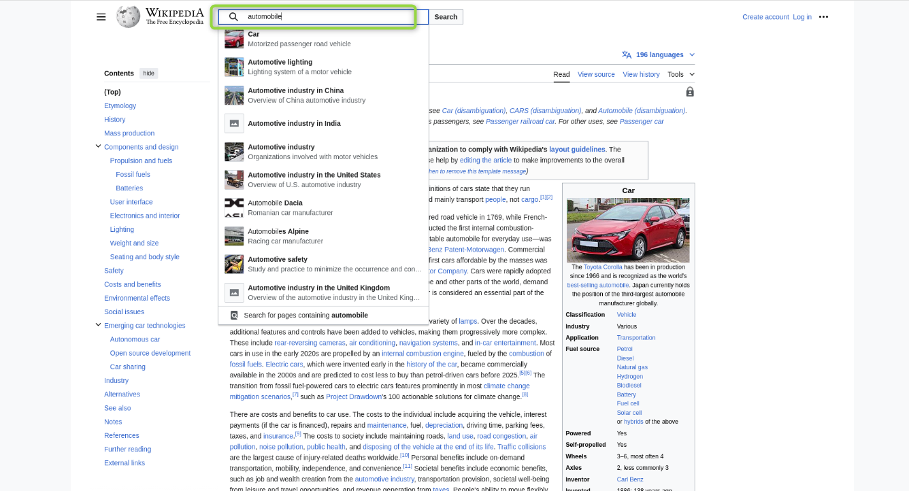This screenshot has height=491, width=909.
Task: Click the magnifying glass search icon
Action: (233, 17)
